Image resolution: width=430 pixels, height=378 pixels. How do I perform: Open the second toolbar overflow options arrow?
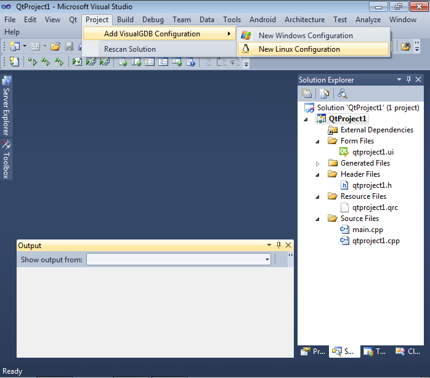click(x=246, y=65)
